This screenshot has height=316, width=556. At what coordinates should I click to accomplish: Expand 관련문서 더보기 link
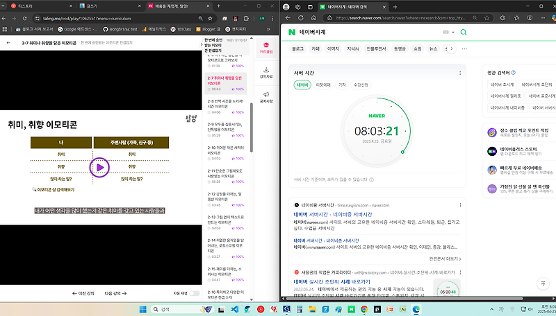pos(445,259)
